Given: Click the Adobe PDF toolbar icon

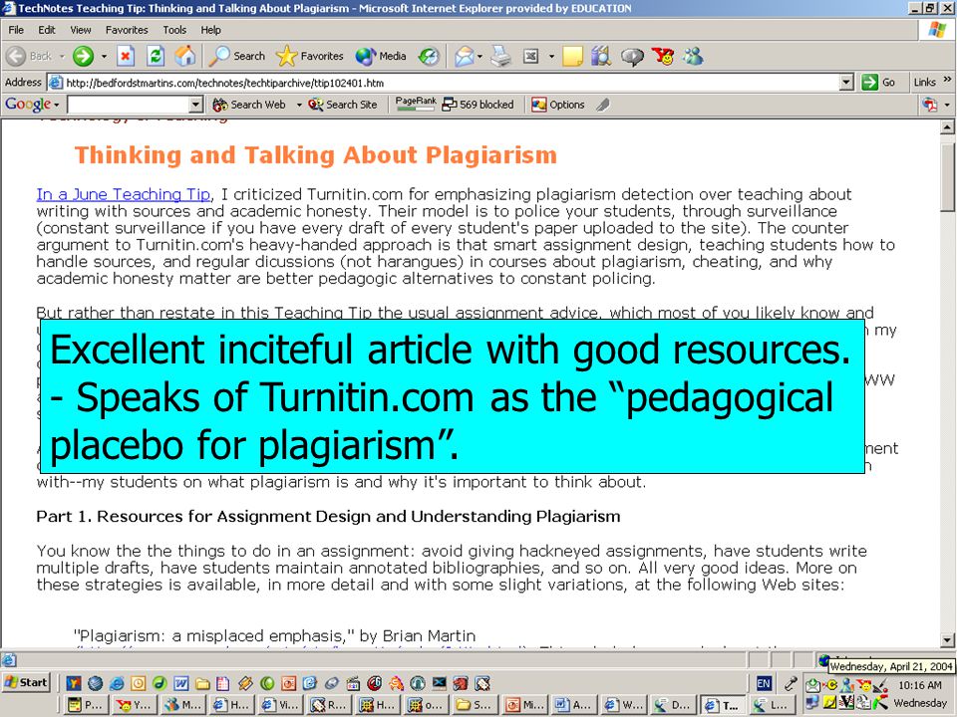Looking at the screenshot, I should click(929, 105).
